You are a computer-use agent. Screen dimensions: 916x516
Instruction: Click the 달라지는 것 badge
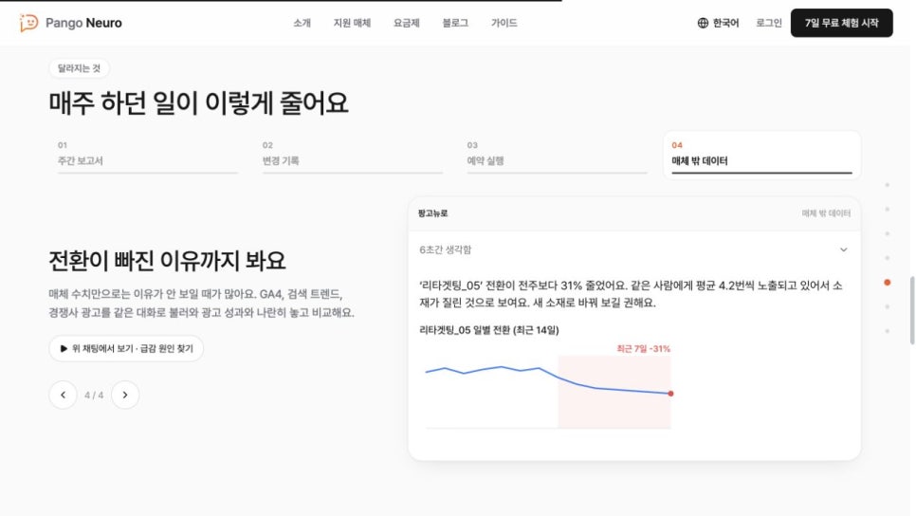(x=79, y=68)
